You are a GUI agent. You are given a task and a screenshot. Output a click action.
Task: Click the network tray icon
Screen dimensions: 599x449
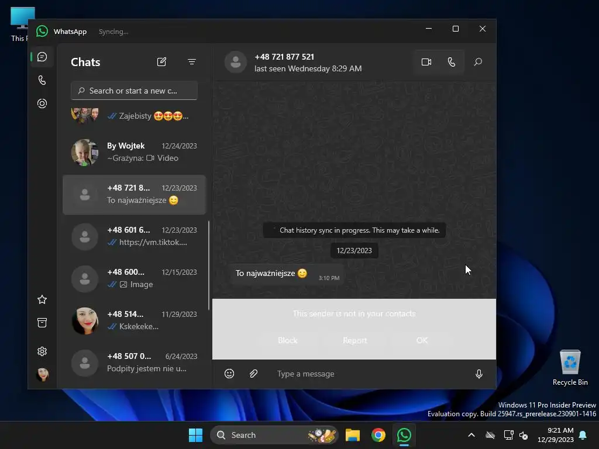[x=508, y=435]
